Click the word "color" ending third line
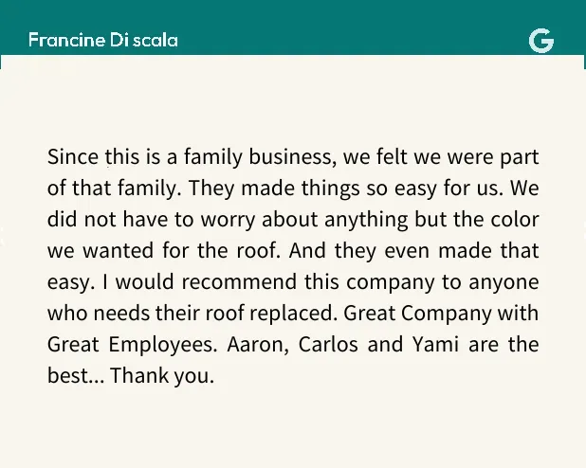Viewport: 586px width, 468px height. click(x=515, y=220)
